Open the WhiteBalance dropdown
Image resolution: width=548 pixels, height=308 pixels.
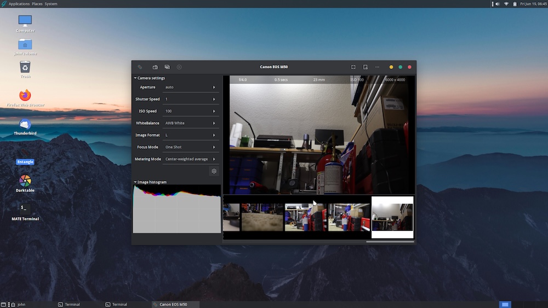[191, 123]
